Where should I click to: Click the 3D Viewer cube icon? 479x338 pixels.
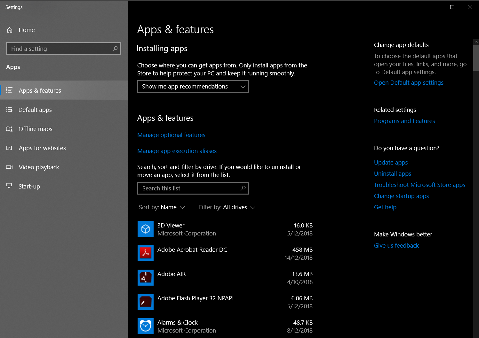coord(146,229)
